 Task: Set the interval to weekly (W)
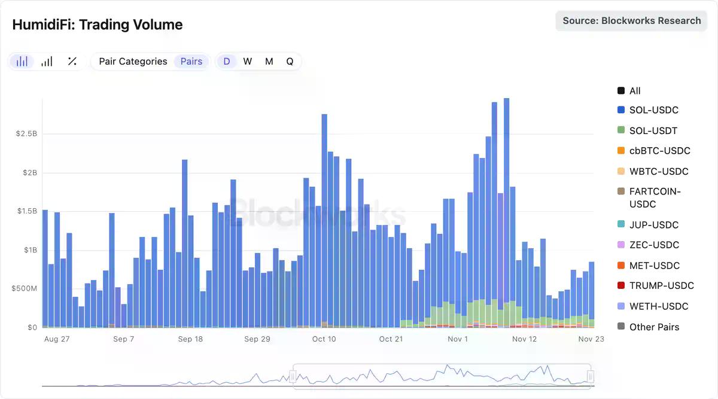(248, 61)
